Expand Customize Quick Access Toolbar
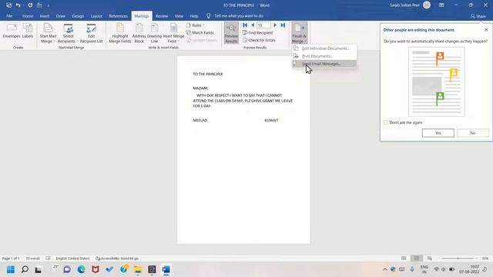 click(x=48, y=5)
